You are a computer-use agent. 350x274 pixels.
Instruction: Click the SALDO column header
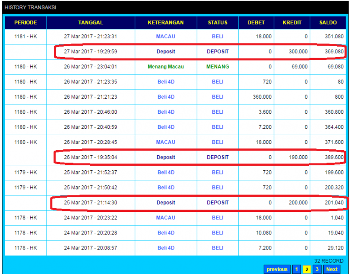click(328, 22)
